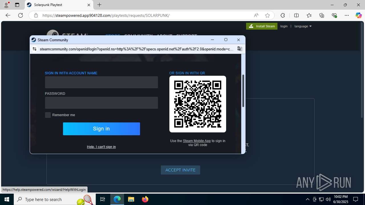Click the login link on Steam page
The image size is (365, 205).
coord(284,26)
